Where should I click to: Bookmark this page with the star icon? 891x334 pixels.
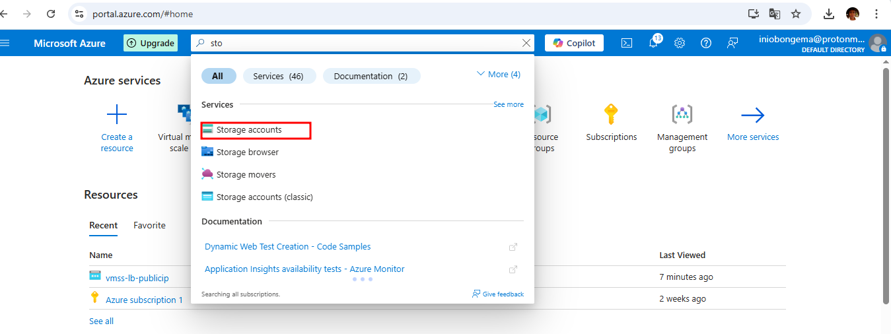(796, 14)
